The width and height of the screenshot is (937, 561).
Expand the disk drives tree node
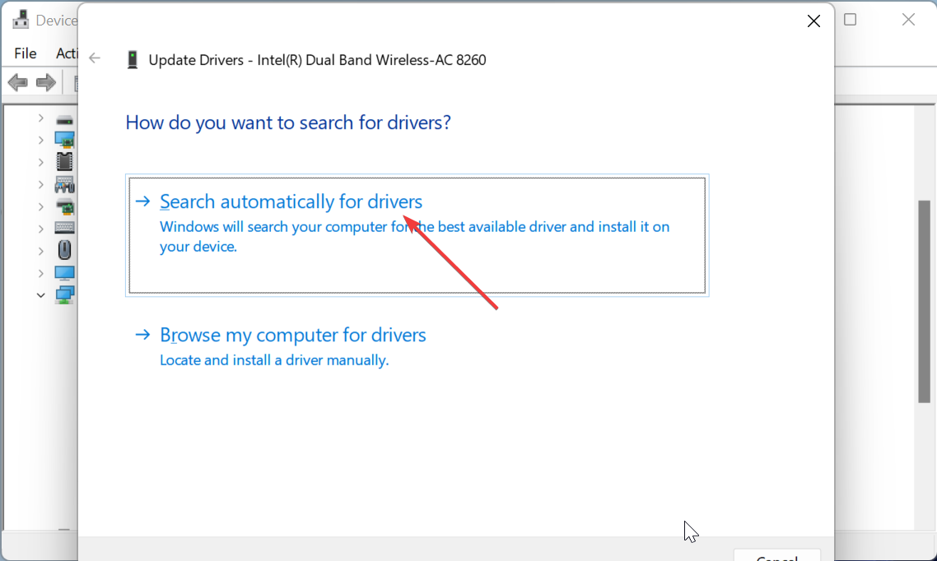pos(40,118)
